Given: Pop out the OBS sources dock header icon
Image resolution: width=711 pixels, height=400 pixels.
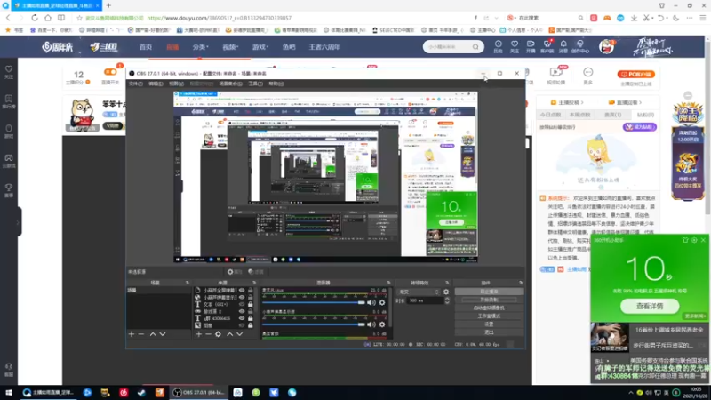Looking at the screenshot, I should [254, 283].
